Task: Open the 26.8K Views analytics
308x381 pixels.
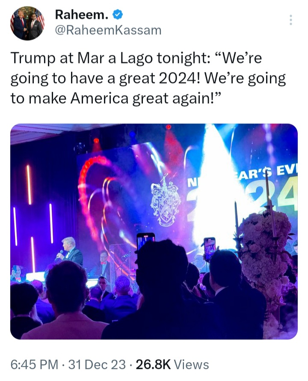Action: pos(172,364)
